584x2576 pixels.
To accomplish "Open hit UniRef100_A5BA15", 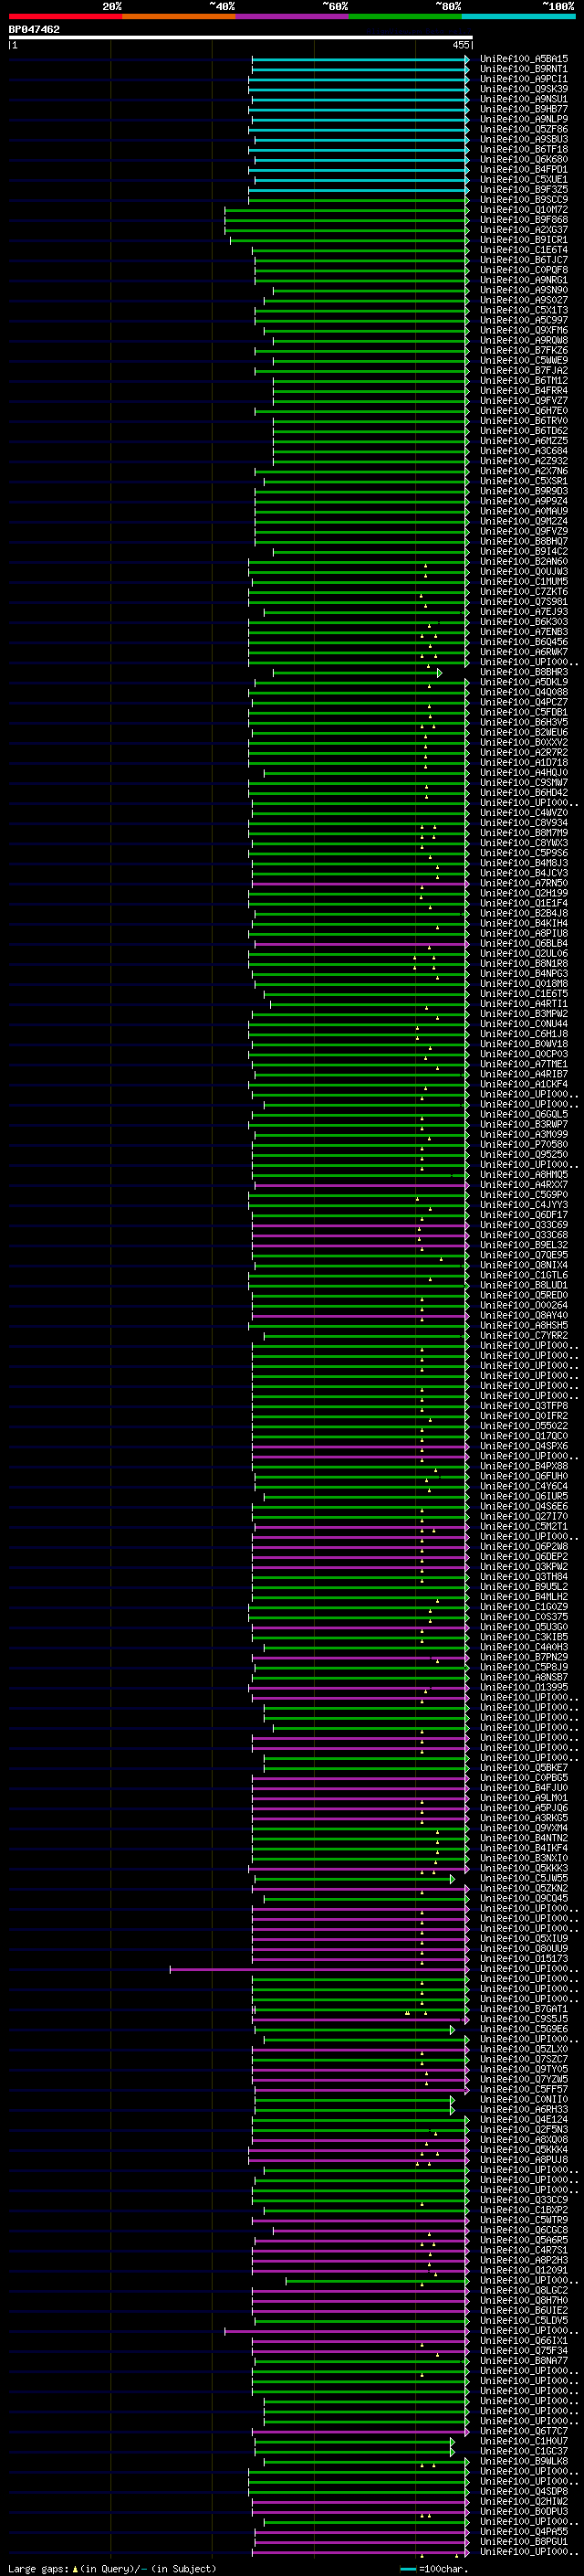I will pyautogui.click(x=524, y=59).
